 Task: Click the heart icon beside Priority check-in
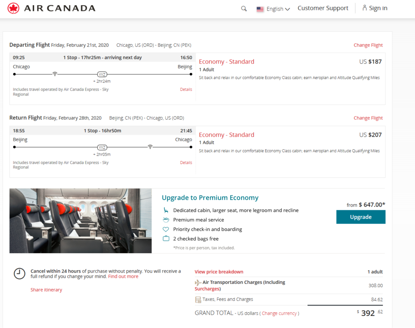166,229
